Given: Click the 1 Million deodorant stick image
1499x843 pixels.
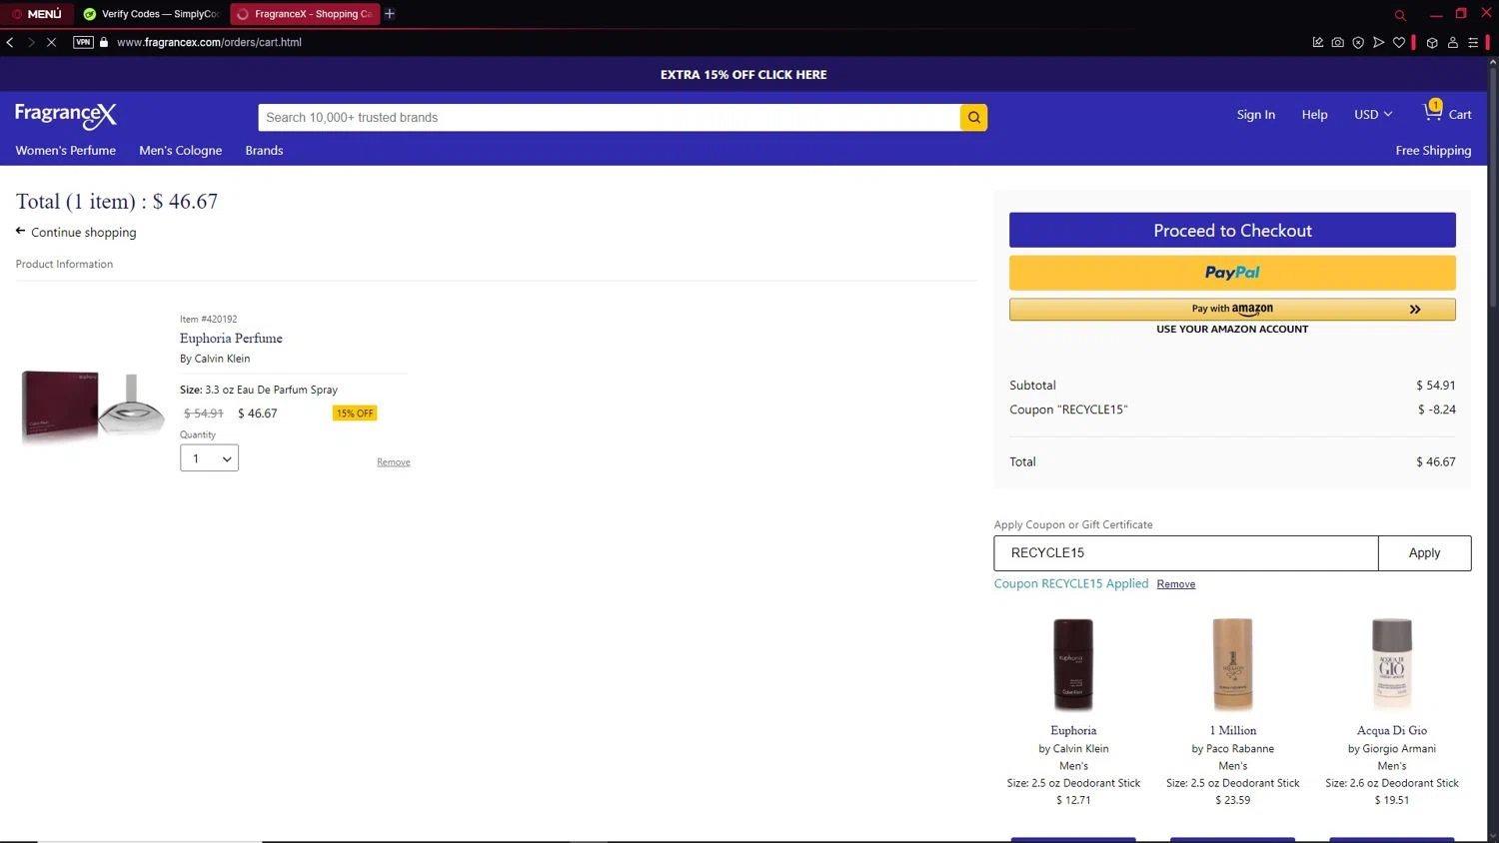Looking at the screenshot, I should coord(1232,664).
